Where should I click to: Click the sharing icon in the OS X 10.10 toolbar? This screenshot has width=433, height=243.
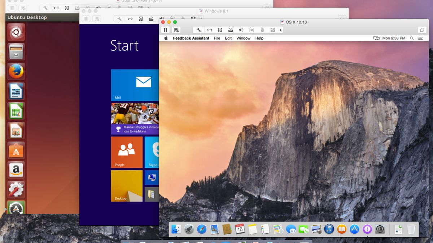click(272, 30)
